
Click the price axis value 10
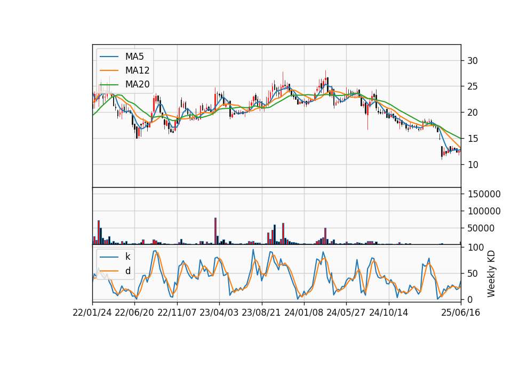coord(473,165)
